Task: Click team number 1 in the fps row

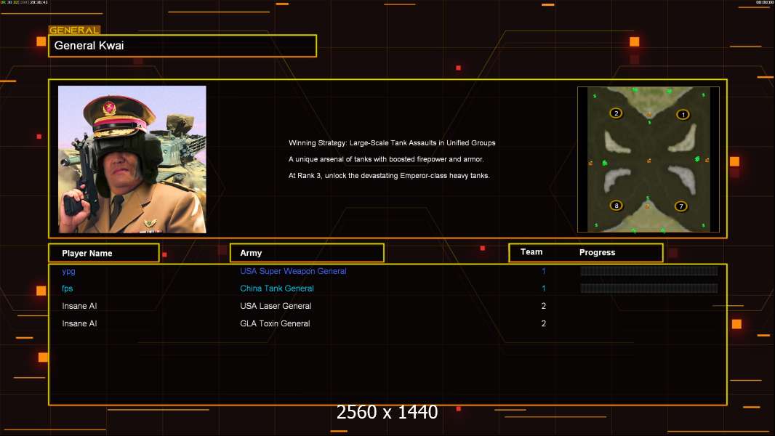Action: pos(544,288)
